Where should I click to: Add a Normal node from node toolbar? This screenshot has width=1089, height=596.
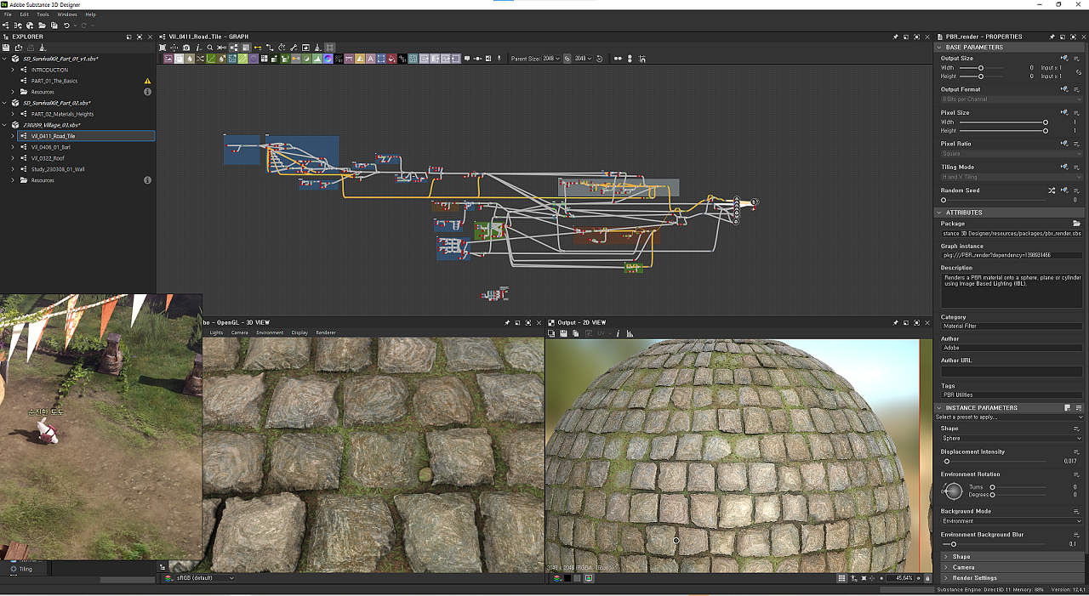pyautogui.click(x=328, y=59)
